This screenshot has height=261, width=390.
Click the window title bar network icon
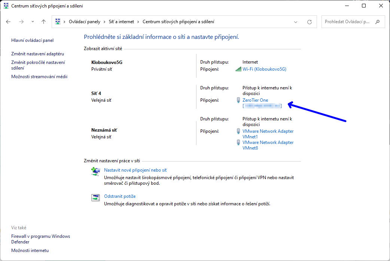tap(6, 6)
